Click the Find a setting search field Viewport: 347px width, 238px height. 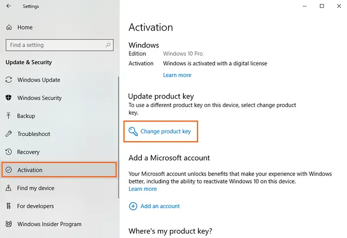click(59, 45)
